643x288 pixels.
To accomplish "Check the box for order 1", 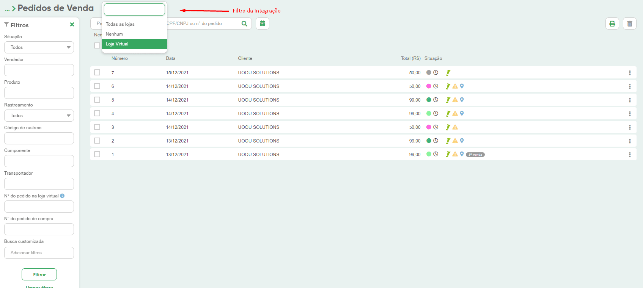I will [x=97, y=154].
